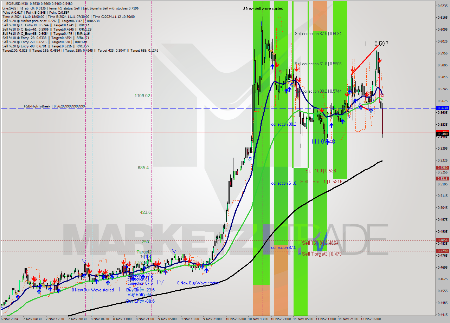This screenshot has width=450, height=323.
Task: Click the '0 New Sell wave started' label
Action: [x=263, y=8]
